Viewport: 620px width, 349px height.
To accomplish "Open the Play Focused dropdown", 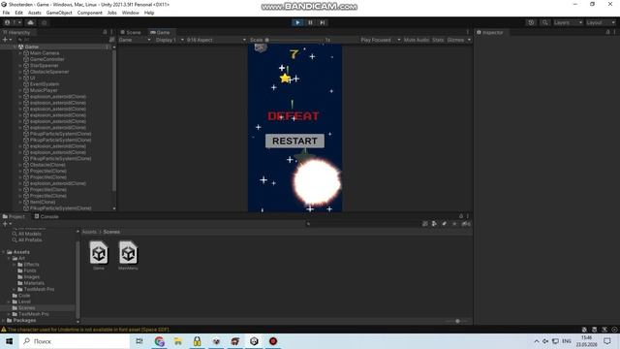I will (x=381, y=40).
